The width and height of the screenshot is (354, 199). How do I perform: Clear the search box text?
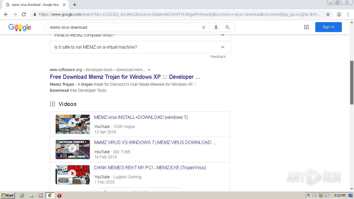click(204, 27)
